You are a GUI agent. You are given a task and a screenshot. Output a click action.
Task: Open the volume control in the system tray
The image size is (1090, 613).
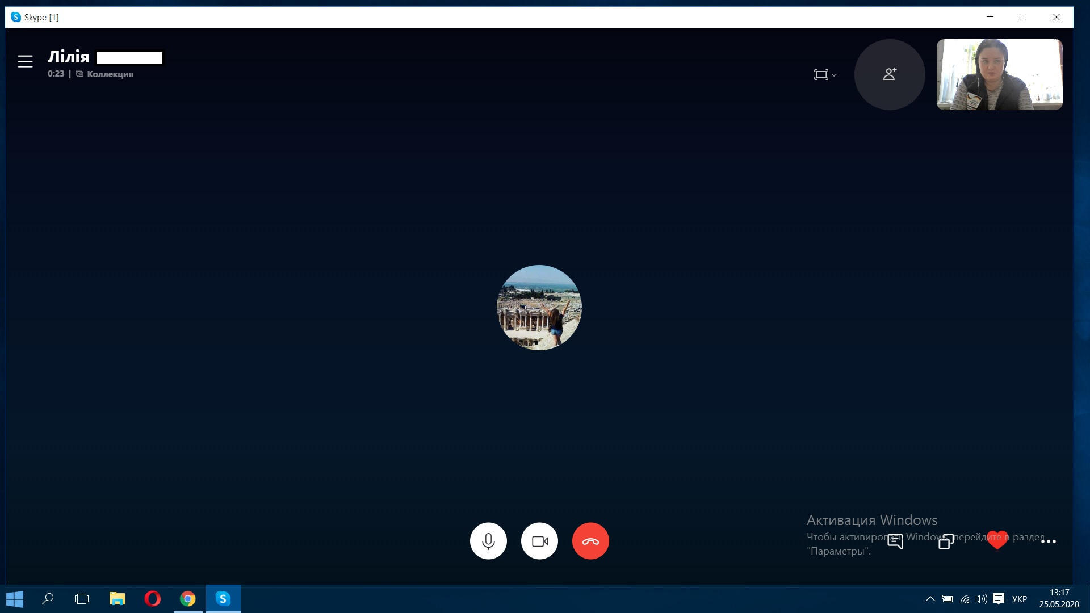pyautogui.click(x=981, y=599)
